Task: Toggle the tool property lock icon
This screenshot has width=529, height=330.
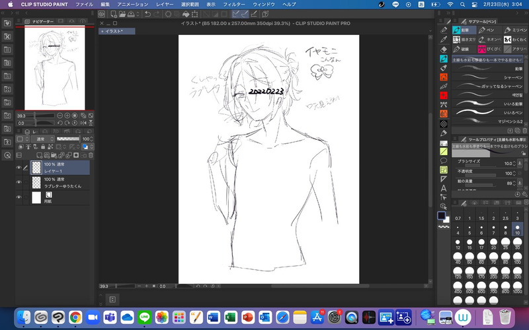Action: pyautogui.click(x=523, y=153)
